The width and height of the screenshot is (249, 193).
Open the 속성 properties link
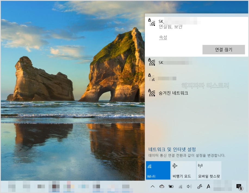(163, 37)
